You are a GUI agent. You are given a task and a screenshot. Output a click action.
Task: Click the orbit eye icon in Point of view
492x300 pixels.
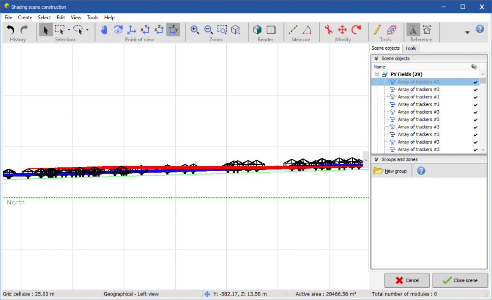(x=118, y=30)
